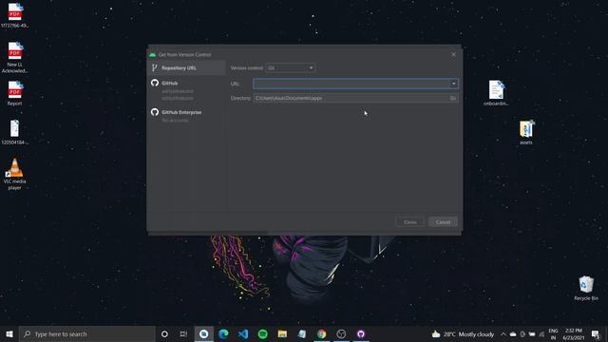Select the Report PDF desktop icon
Screen dimensions: 608x342
pyautogui.click(x=14, y=93)
